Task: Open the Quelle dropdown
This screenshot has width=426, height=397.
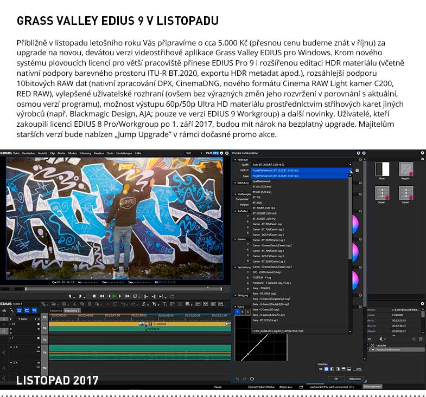Action: click(302, 165)
